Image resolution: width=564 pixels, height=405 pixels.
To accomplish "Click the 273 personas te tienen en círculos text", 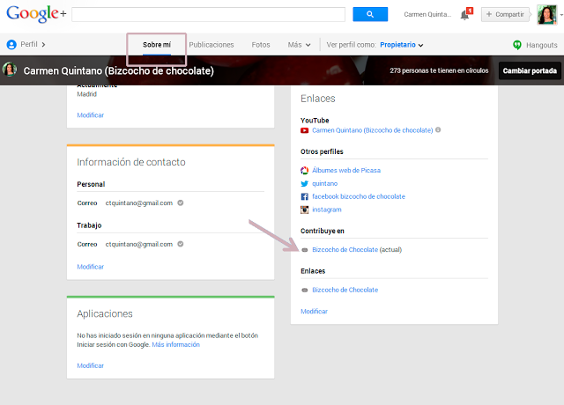I will tap(439, 70).
